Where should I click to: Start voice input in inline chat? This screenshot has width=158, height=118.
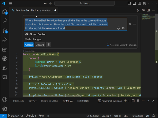[118, 28]
